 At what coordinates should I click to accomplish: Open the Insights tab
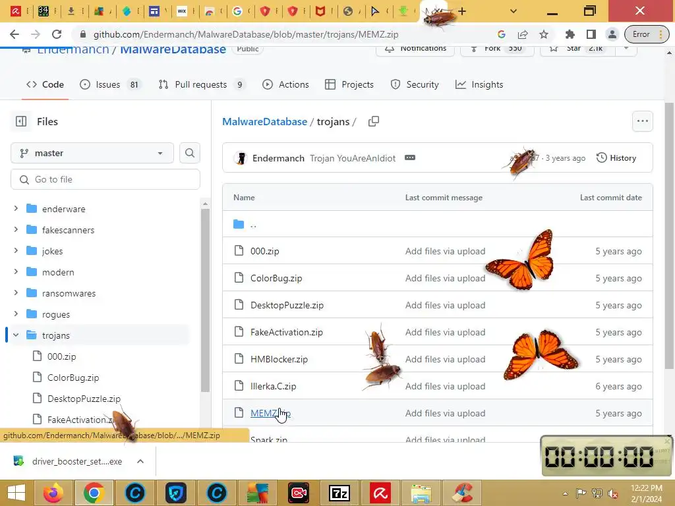click(x=479, y=84)
